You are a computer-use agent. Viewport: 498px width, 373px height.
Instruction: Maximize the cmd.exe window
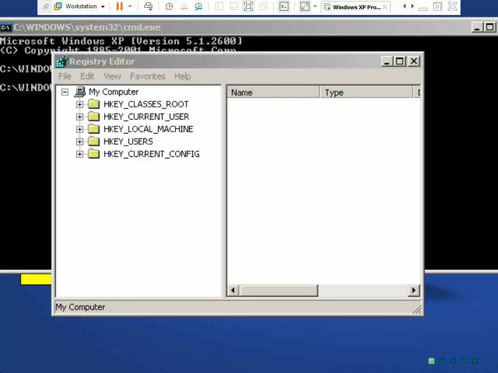pos(490,27)
